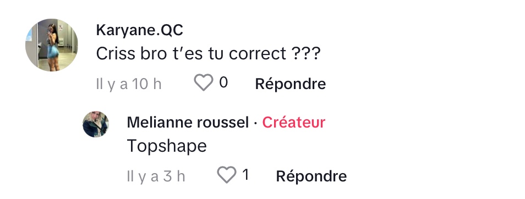This screenshot has height=199, width=525.
Task: Click the word Criss in the comment
Action: click(116, 53)
